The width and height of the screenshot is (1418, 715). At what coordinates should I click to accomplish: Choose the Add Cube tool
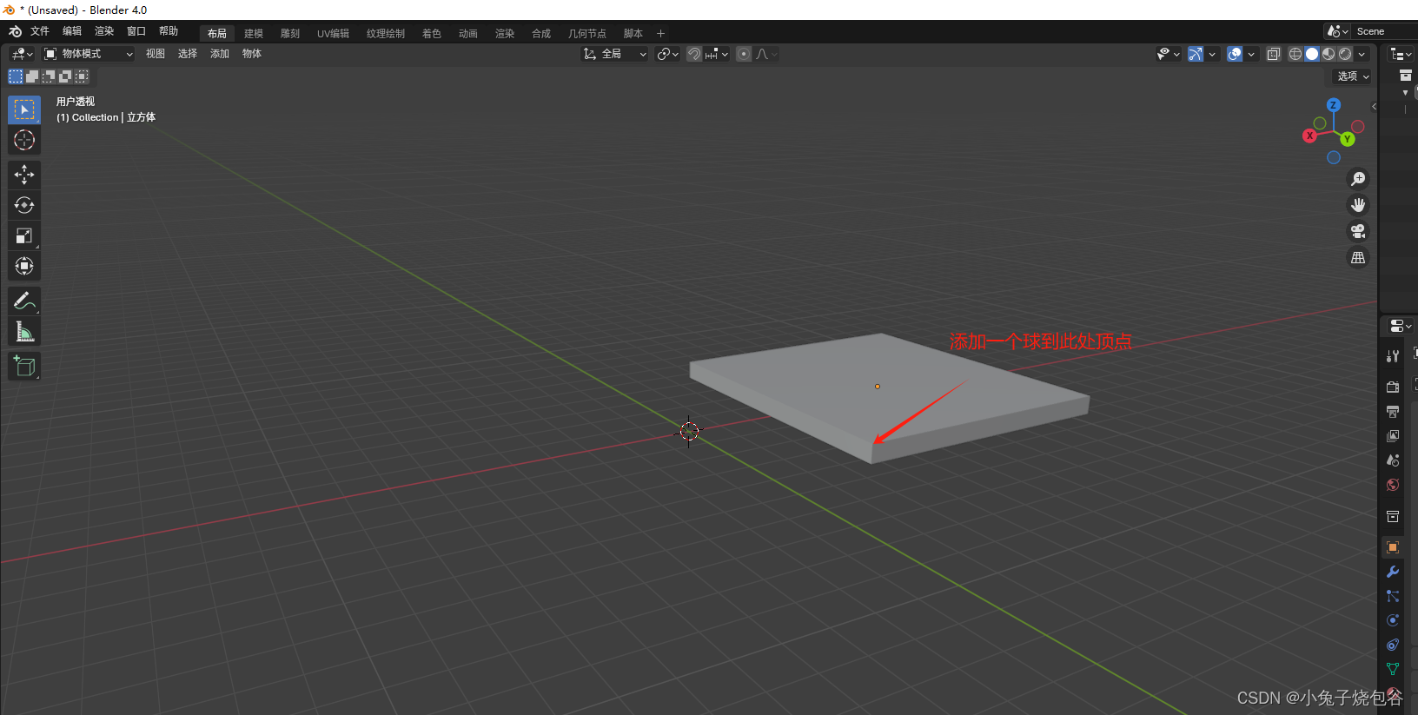[x=24, y=366]
